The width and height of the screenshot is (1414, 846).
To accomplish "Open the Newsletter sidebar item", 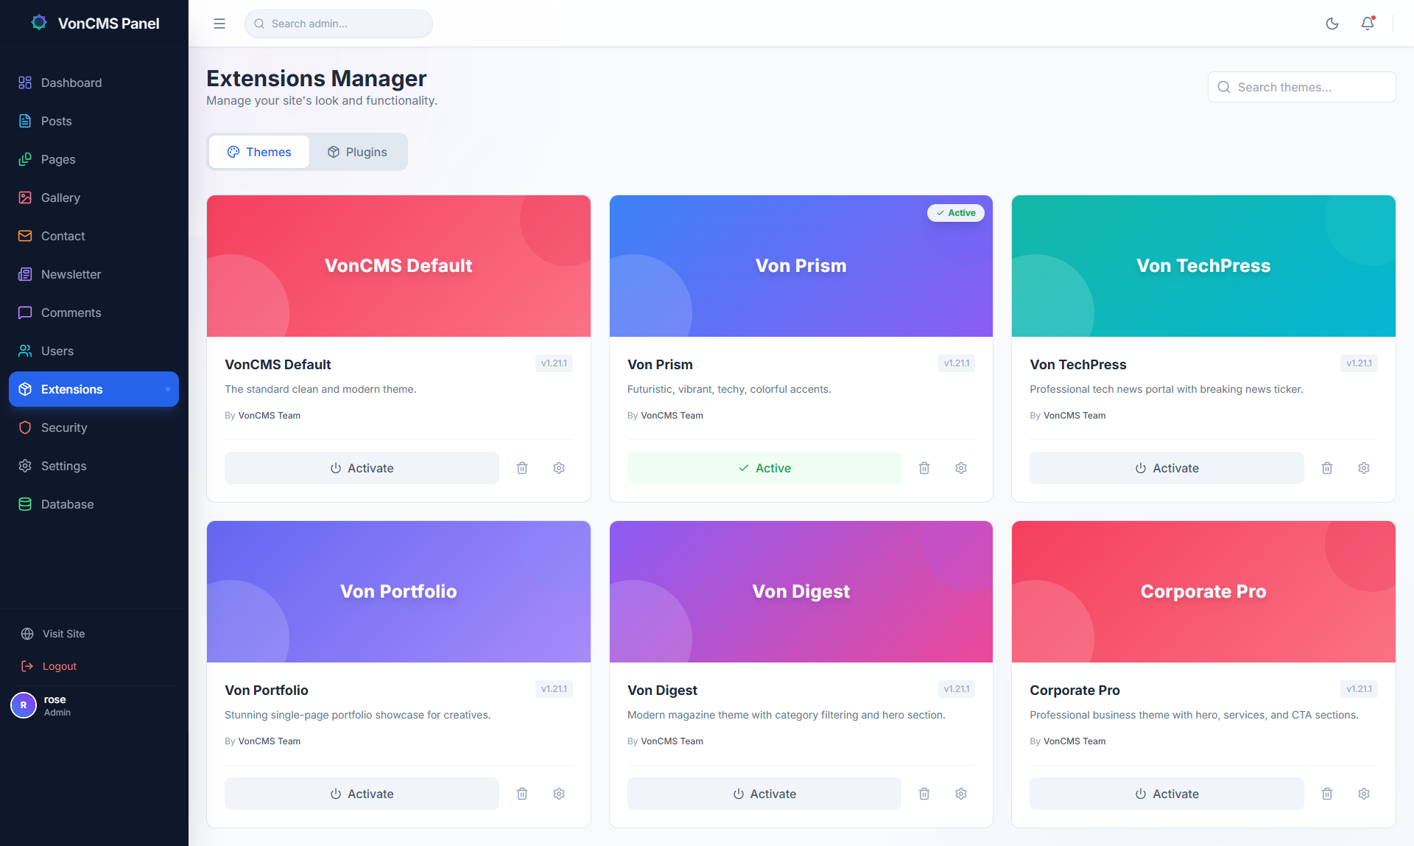I will 24,274.
